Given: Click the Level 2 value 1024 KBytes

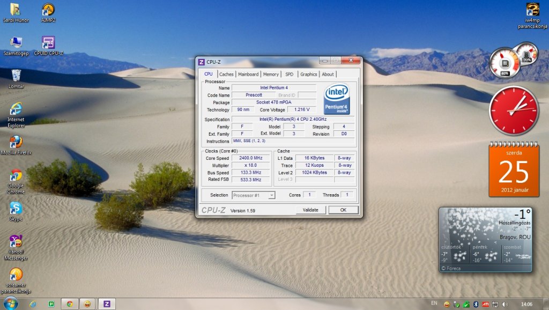Looking at the screenshot, I should tap(314, 172).
